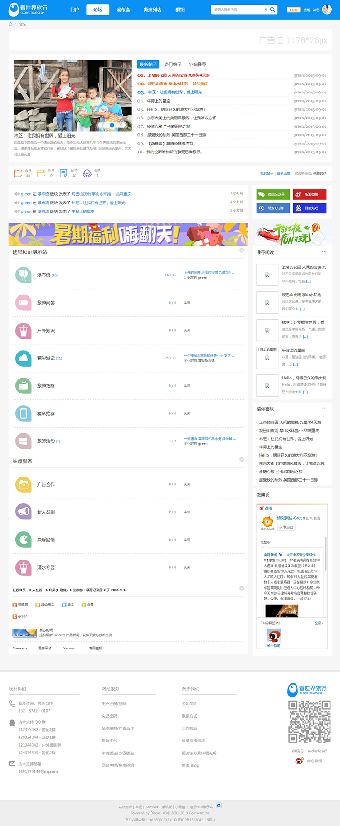Expand 全部» fans list
This screenshot has width=340, height=826.
pyautogui.click(x=319, y=623)
